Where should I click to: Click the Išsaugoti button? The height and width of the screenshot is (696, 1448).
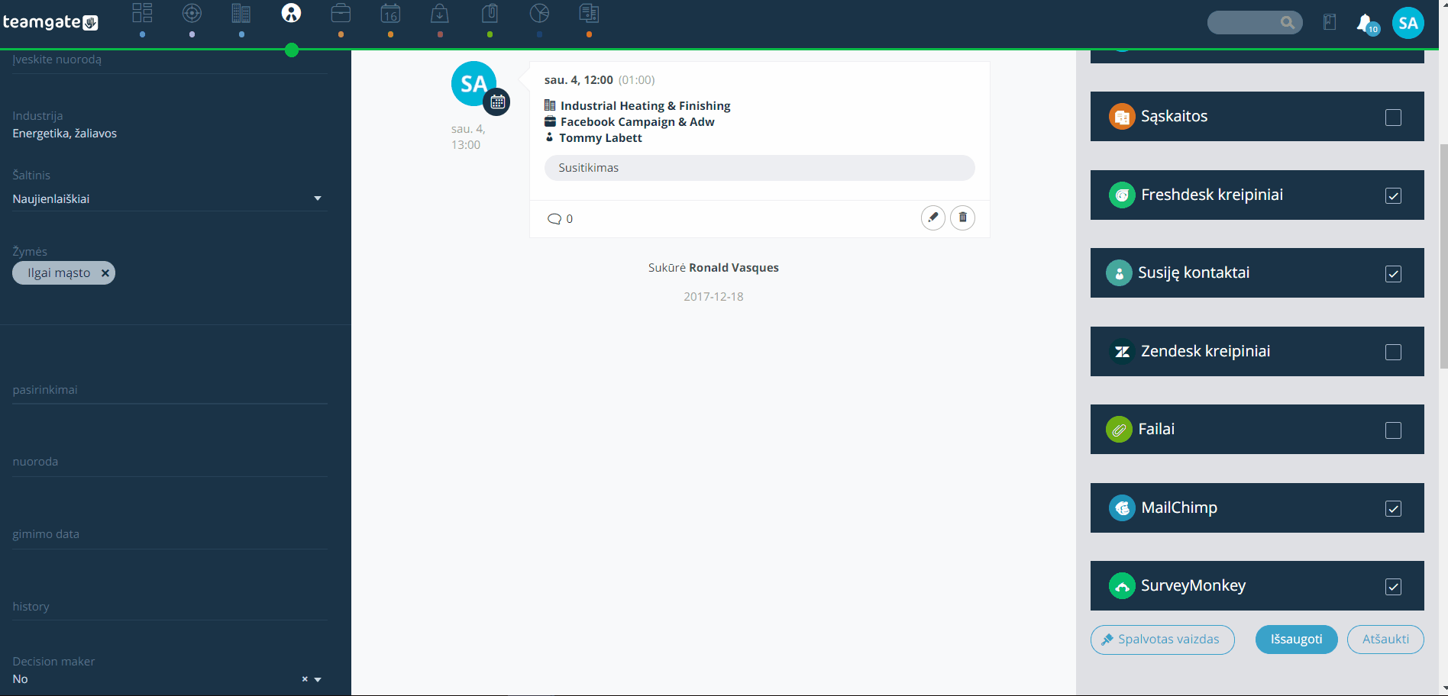click(x=1296, y=640)
